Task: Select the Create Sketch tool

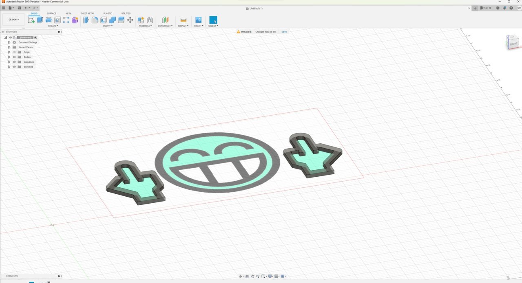Action: (x=31, y=20)
